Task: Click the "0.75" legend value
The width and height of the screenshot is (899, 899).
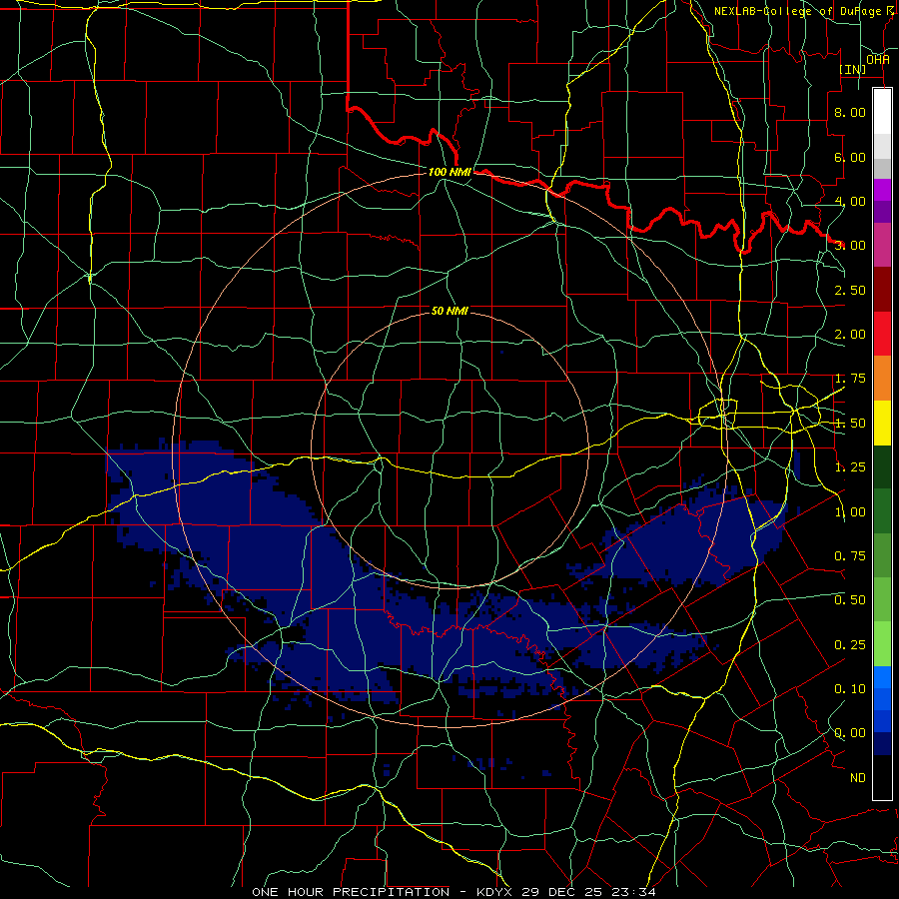Action: click(x=850, y=556)
